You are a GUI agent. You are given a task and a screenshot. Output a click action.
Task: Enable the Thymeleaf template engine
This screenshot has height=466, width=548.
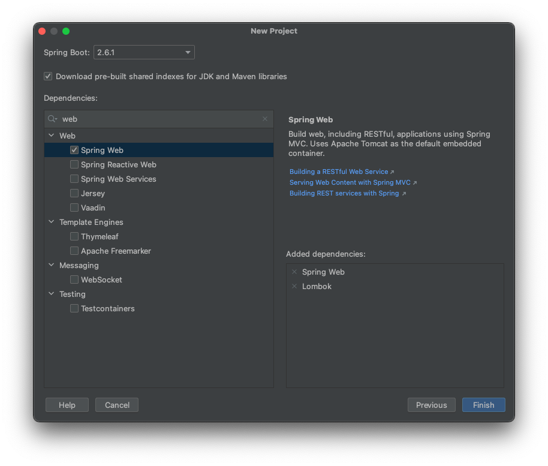[x=74, y=236]
